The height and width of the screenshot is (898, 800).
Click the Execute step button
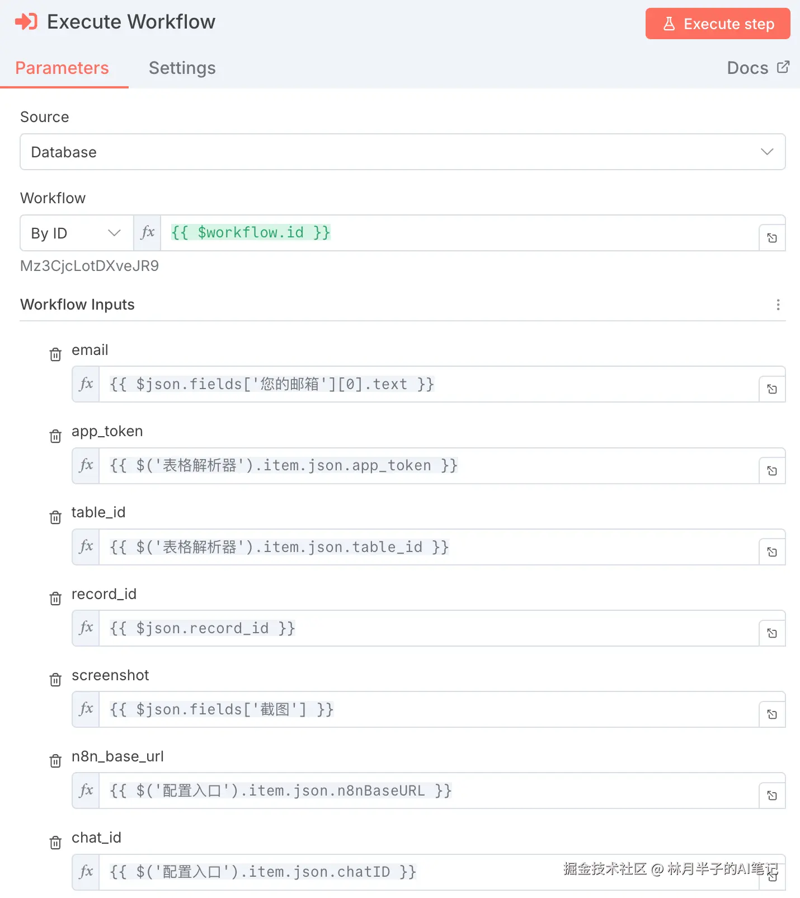click(717, 24)
